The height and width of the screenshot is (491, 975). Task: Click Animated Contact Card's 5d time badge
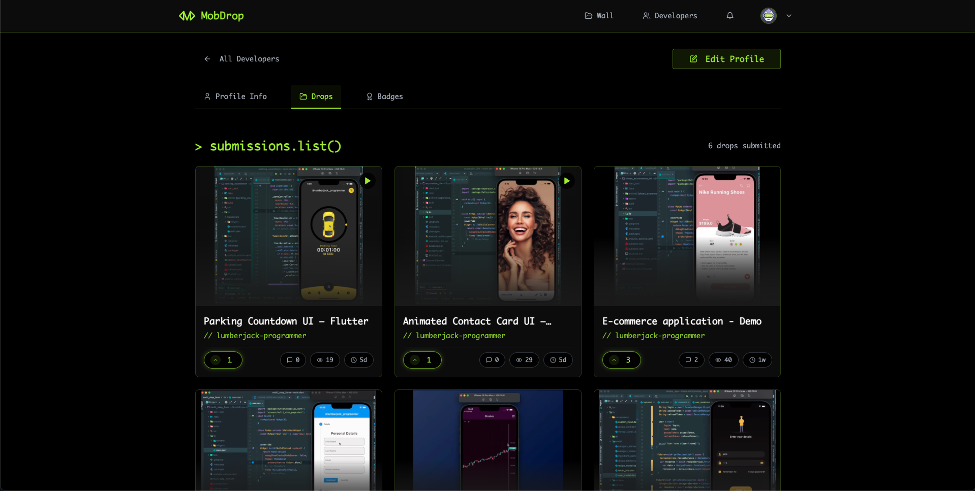pos(558,360)
